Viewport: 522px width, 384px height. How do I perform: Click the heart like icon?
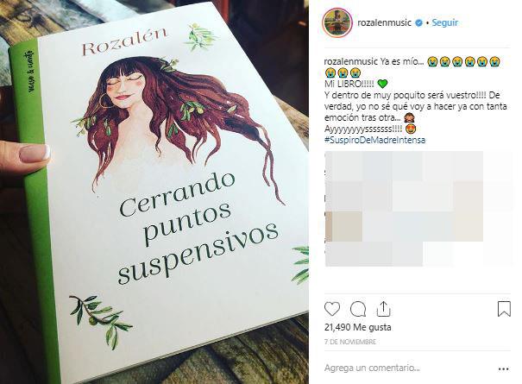[332, 309]
